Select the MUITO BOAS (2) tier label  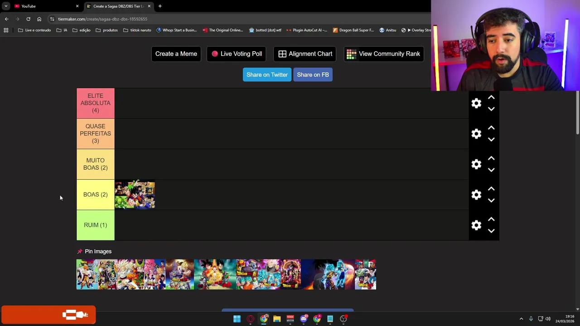tap(95, 164)
